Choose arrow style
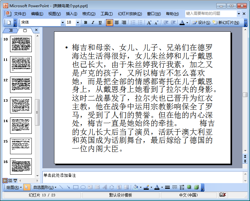Image resolution: width=250 pixels, height=201 pixels. 182,187
